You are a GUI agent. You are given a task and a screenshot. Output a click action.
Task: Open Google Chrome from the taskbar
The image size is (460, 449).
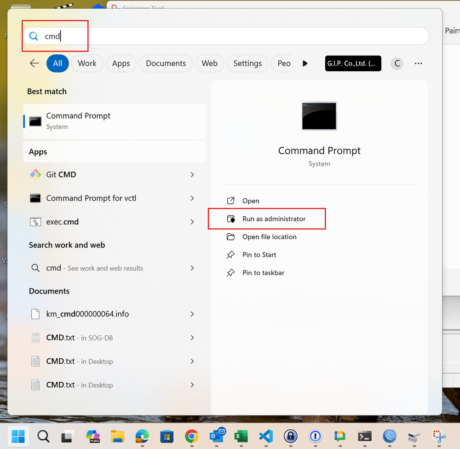click(191, 437)
